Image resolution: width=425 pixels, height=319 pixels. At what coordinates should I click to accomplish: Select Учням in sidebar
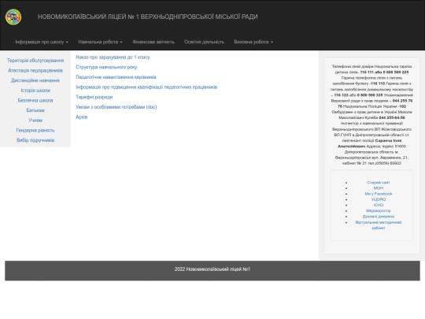click(35, 121)
